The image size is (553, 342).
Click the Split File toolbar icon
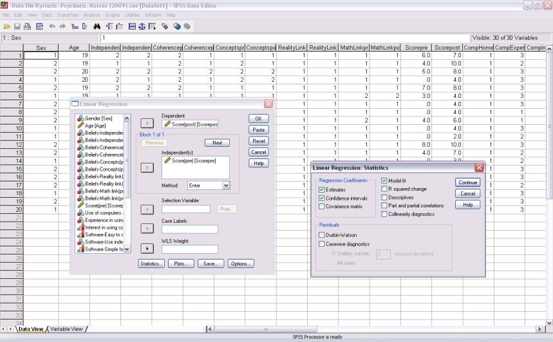click(132, 26)
